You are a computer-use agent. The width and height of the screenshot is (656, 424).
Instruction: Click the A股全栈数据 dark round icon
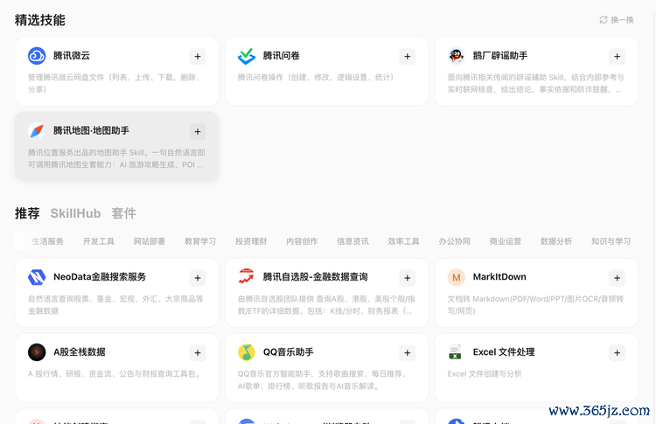pos(37,352)
